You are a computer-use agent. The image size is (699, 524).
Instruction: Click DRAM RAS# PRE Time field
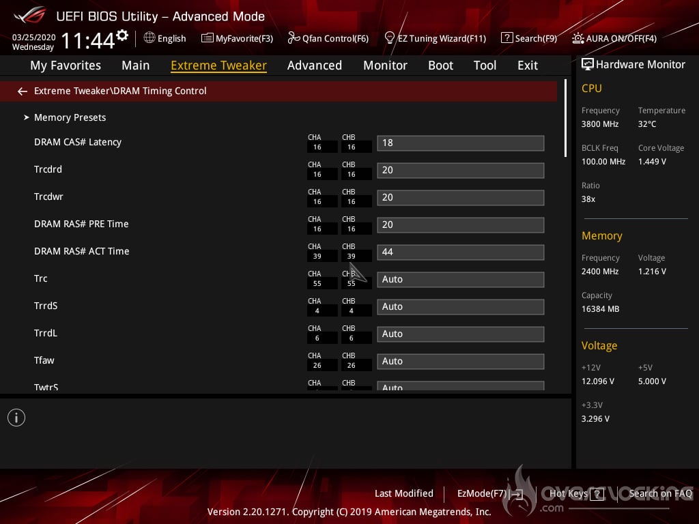(461, 224)
